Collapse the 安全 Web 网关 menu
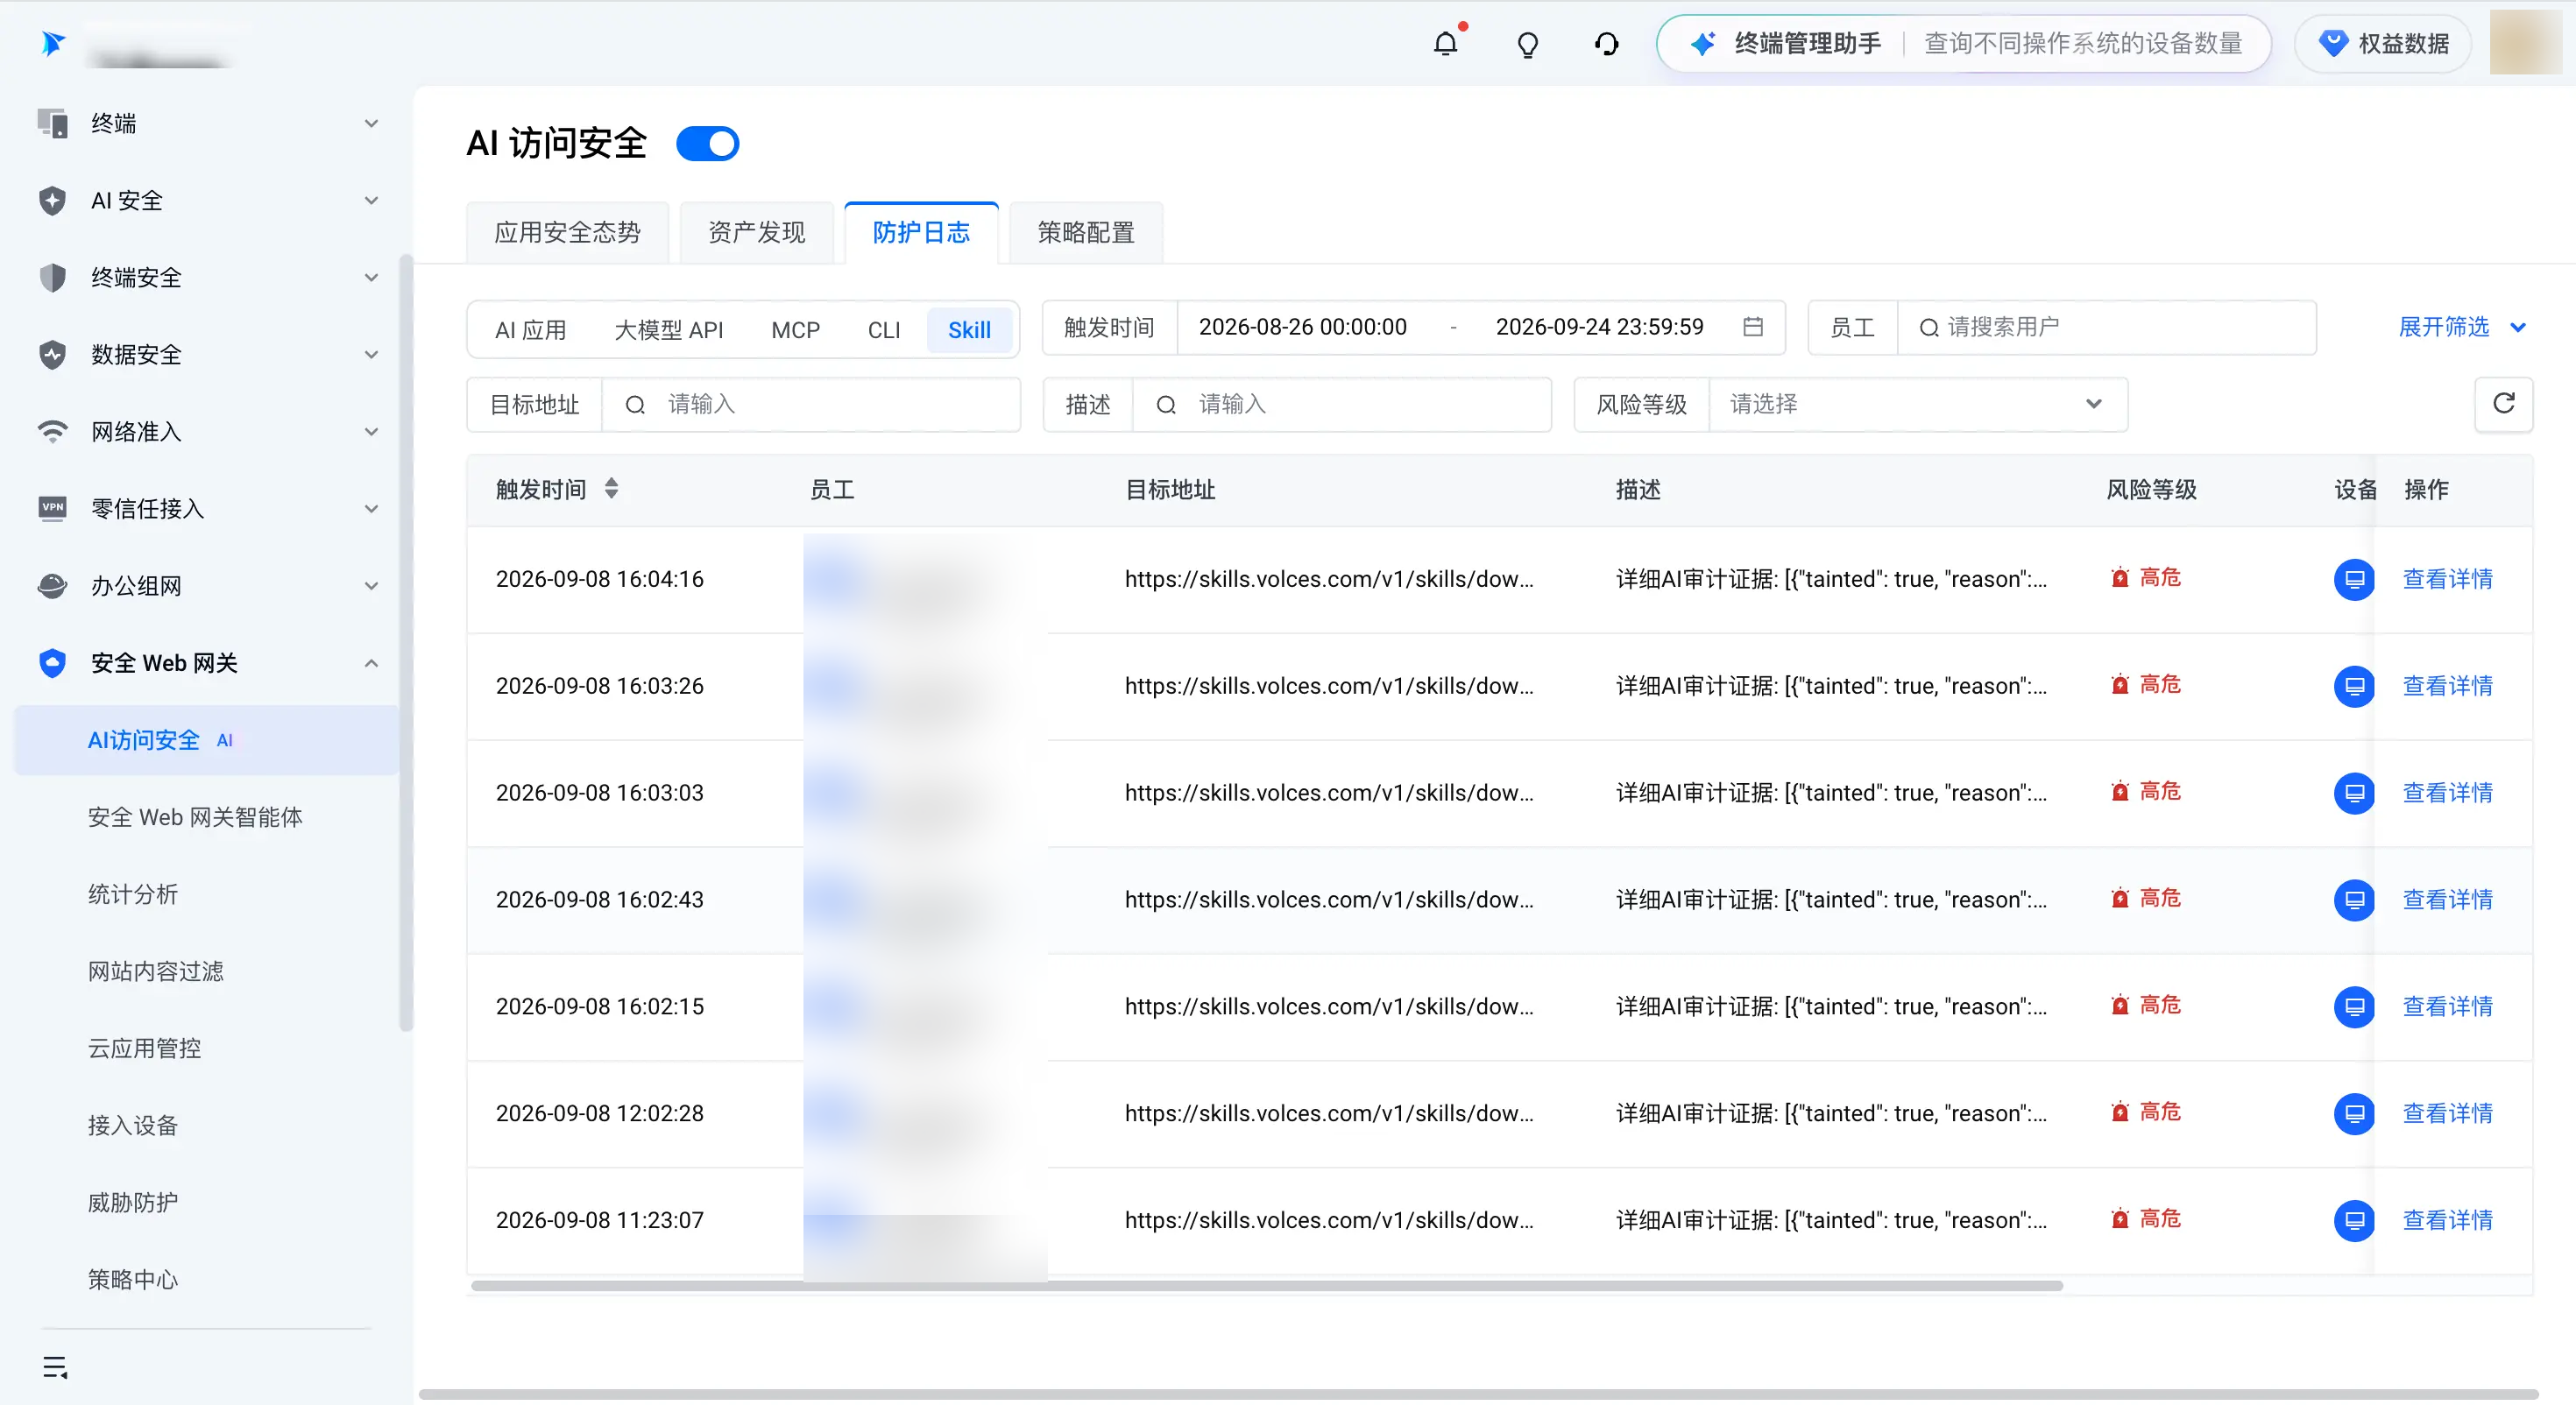2576x1405 pixels. [207, 662]
